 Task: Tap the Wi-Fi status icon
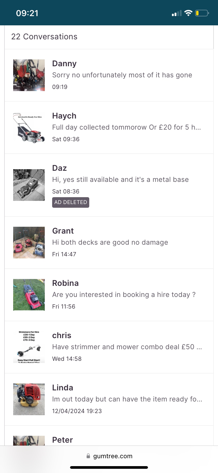tap(188, 13)
